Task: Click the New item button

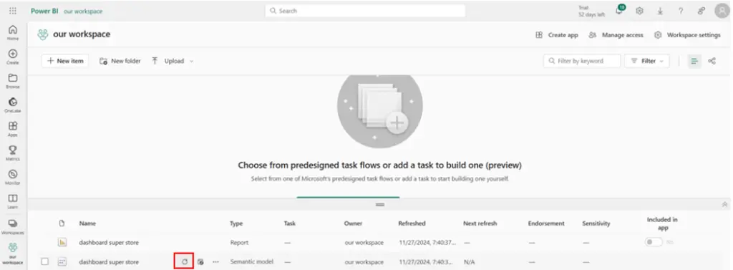Action: (x=65, y=61)
